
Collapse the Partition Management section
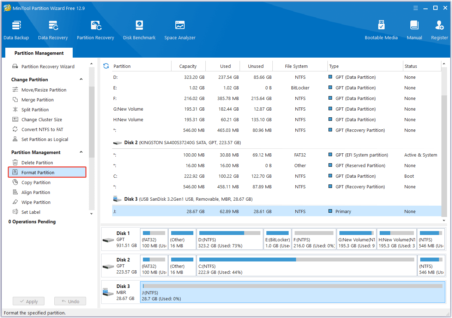pyautogui.click(x=81, y=152)
